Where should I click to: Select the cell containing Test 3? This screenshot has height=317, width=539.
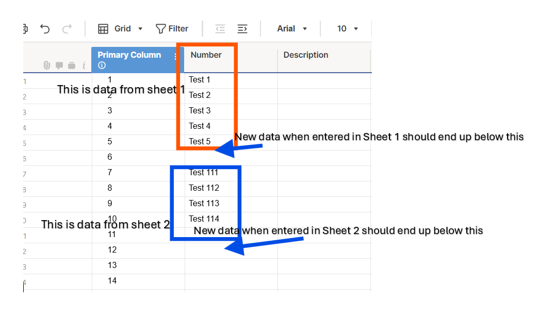click(231, 112)
